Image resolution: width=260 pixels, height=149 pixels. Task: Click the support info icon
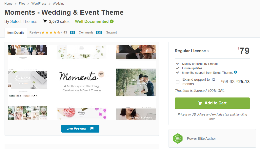coord(235,72)
